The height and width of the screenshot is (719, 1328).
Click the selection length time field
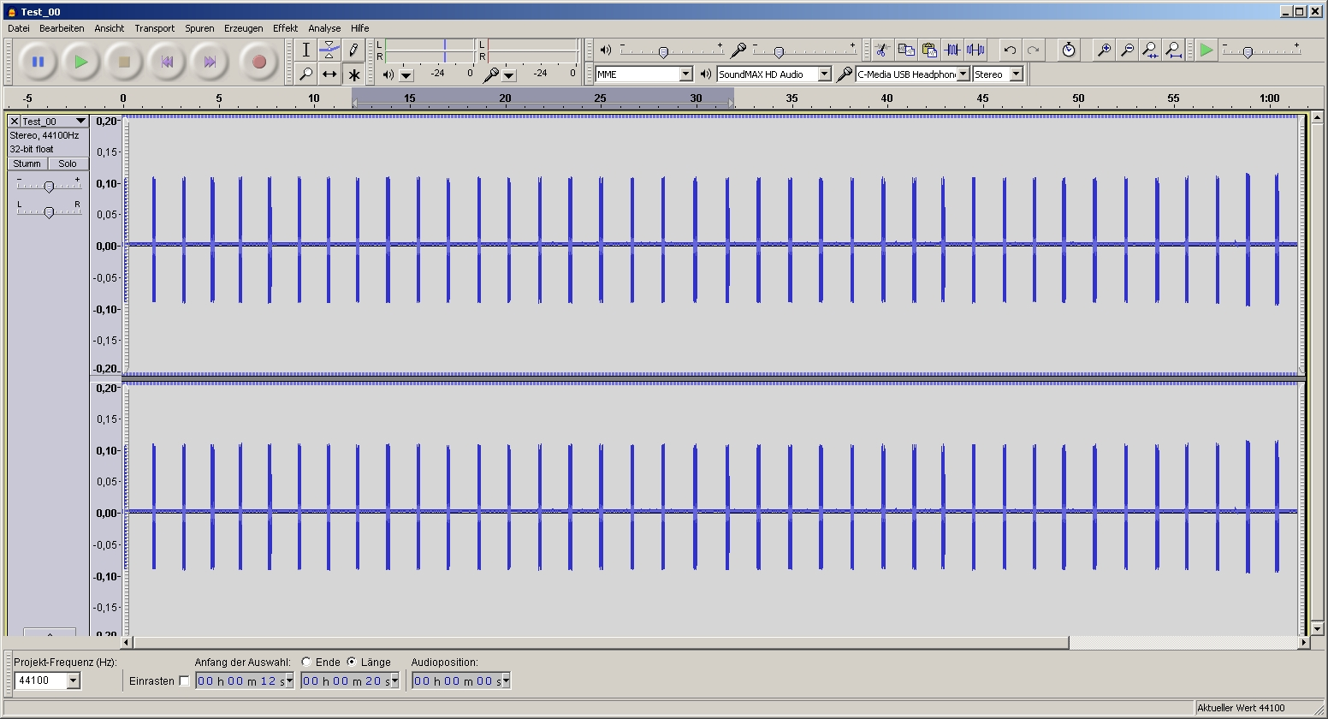(346, 681)
